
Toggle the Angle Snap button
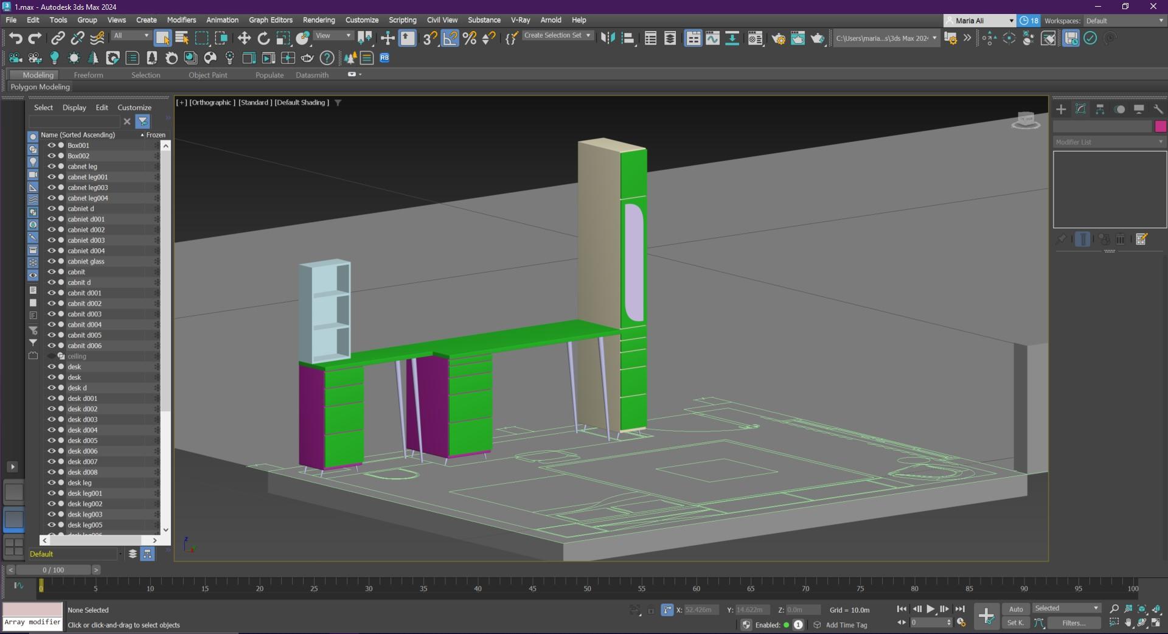(x=450, y=38)
